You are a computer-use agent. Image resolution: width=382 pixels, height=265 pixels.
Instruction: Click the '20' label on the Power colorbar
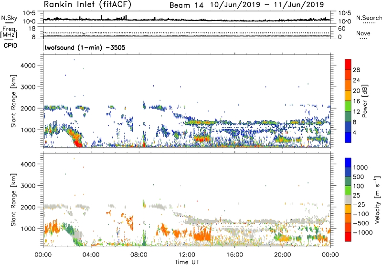coord(356,91)
